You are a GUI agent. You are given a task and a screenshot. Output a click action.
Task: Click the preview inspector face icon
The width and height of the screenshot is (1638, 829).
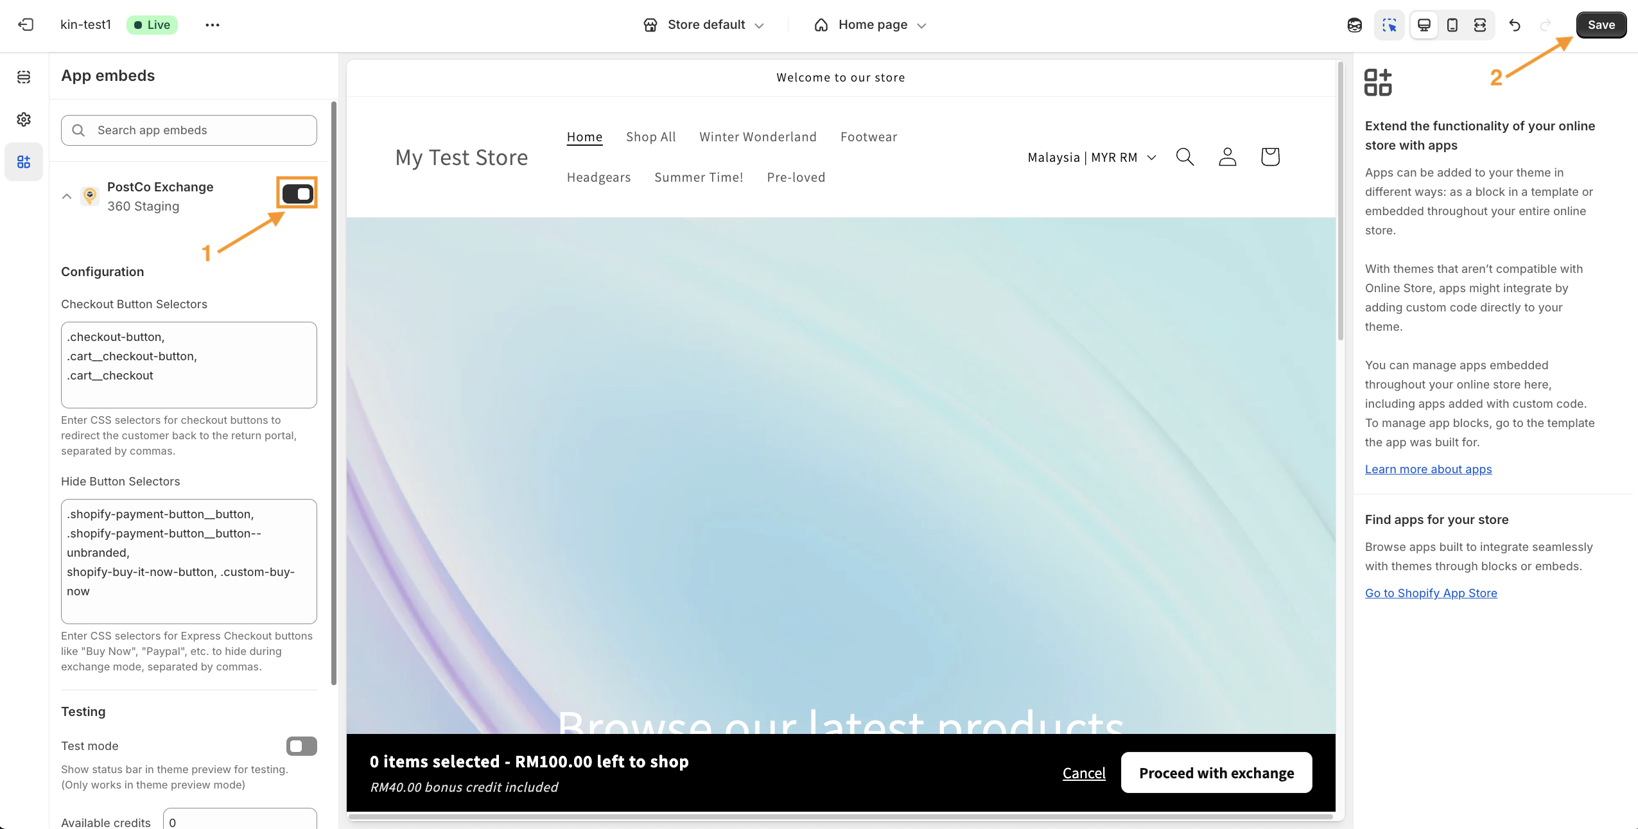1354,25
